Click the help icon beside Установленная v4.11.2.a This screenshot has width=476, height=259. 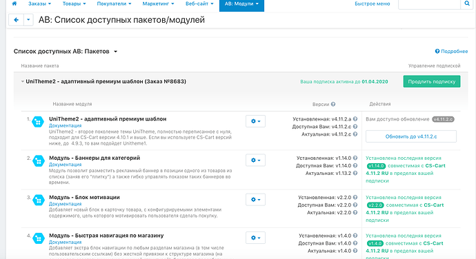click(x=355, y=119)
